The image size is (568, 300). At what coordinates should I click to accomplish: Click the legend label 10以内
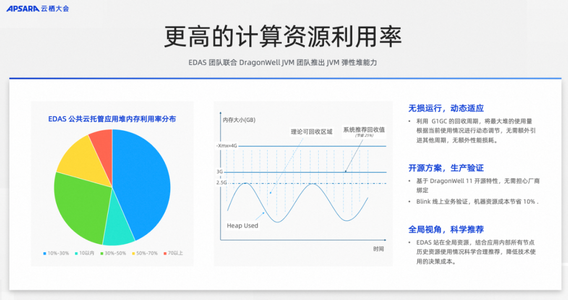[87, 253]
